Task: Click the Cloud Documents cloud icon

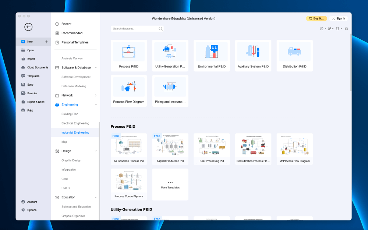Action: click(x=23, y=67)
